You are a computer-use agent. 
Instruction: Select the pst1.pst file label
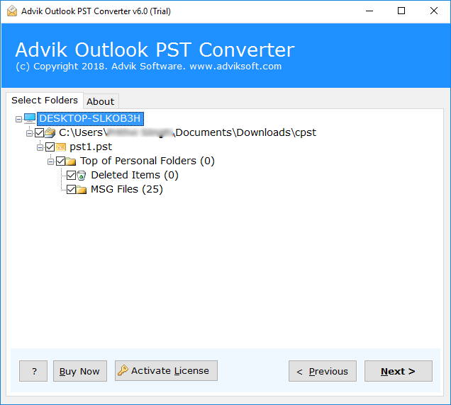(91, 147)
